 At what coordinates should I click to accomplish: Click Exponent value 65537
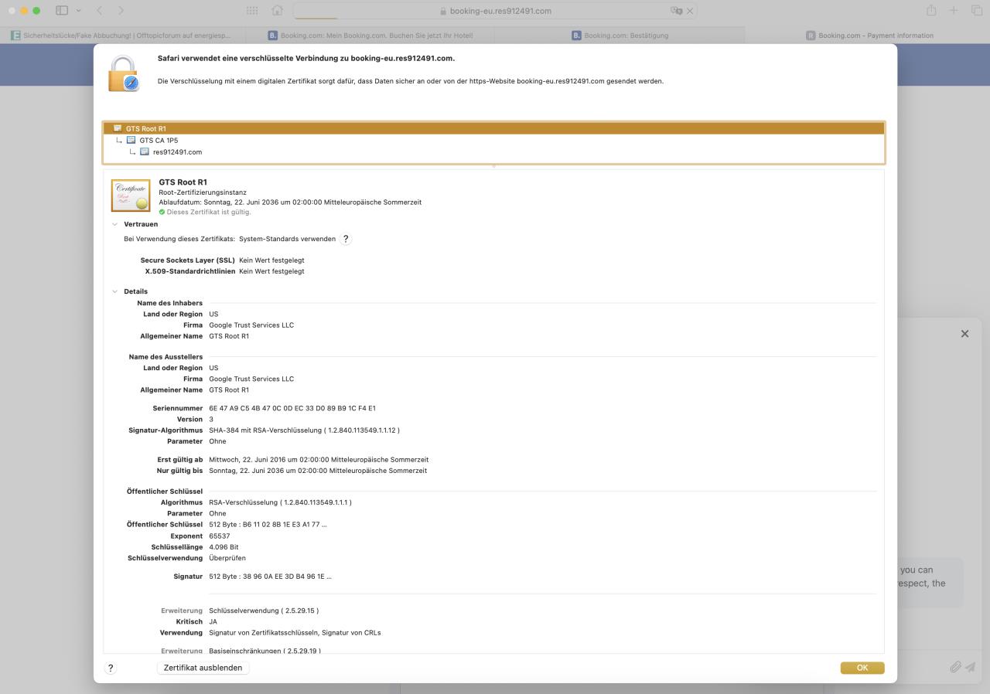click(220, 536)
